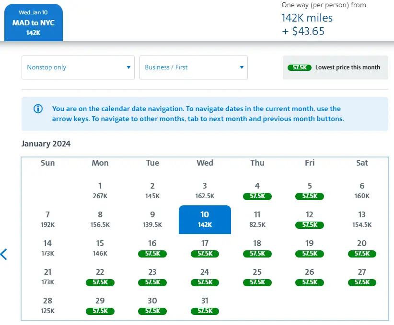Choose January 10 highlighted date
This screenshot has width=394, height=325.
tap(205, 219)
